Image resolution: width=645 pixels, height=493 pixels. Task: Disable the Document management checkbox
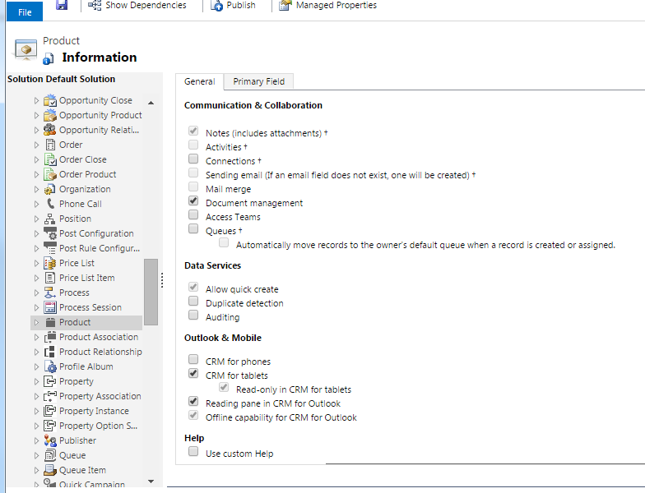click(x=193, y=201)
